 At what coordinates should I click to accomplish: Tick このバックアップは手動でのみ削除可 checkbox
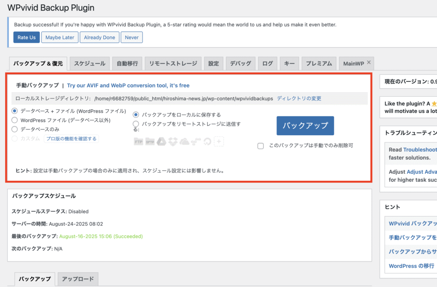point(261,146)
